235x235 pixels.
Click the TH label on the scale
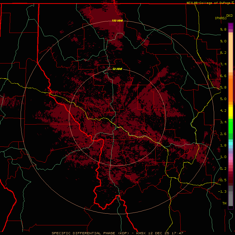coord(224,203)
